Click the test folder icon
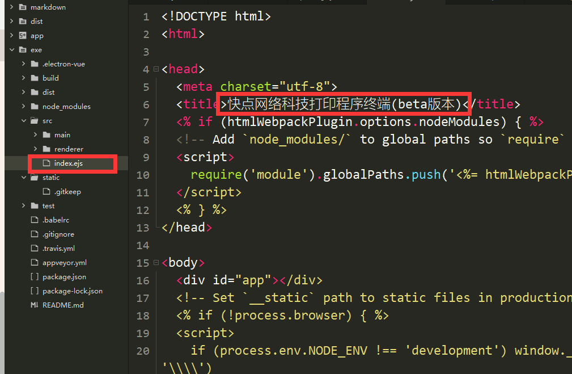The image size is (572, 374). click(x=35, y=205)
